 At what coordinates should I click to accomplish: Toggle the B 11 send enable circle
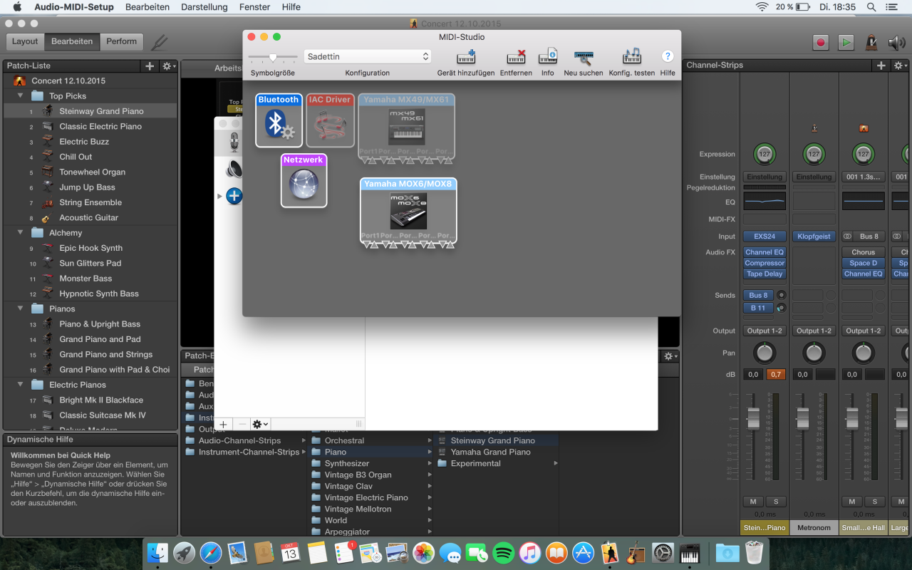[x=782, y=308]
